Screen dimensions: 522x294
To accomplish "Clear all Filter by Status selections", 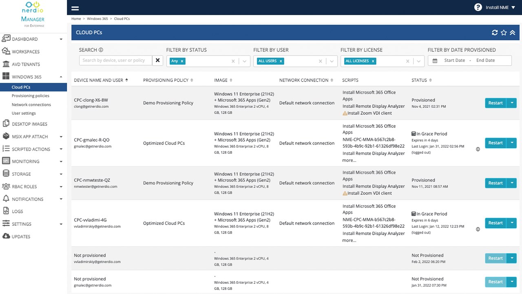I will point(233,61).
